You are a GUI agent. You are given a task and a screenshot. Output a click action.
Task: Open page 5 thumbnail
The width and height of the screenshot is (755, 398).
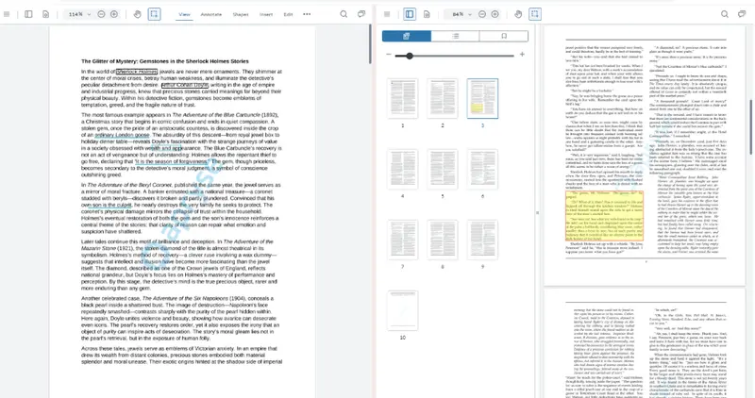click(x=443, y=169)
